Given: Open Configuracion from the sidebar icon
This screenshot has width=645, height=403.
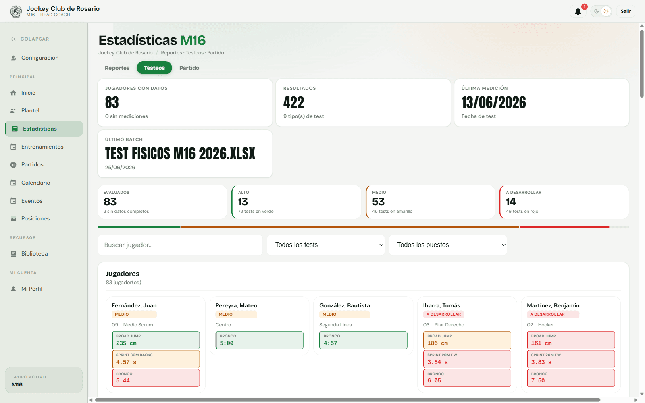Looking at the screenshot, I should pos(13,58).
